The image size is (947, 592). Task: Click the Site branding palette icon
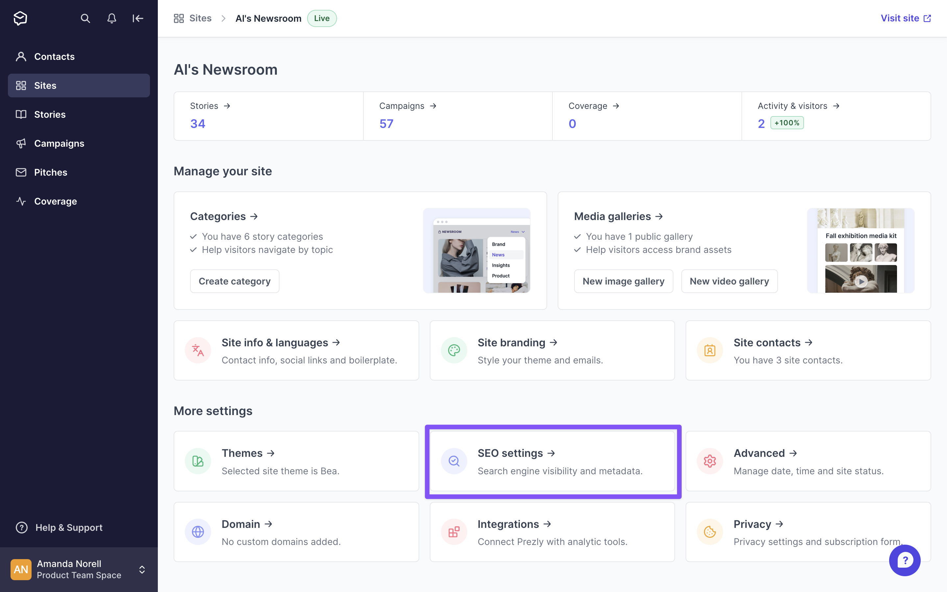[x=454, y=350]
